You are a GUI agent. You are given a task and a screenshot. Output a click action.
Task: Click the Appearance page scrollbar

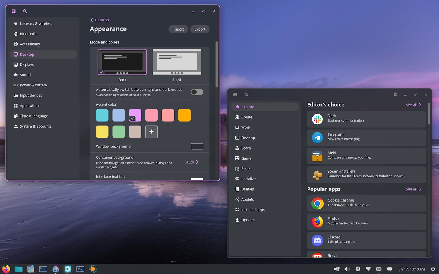coord(217,65)
